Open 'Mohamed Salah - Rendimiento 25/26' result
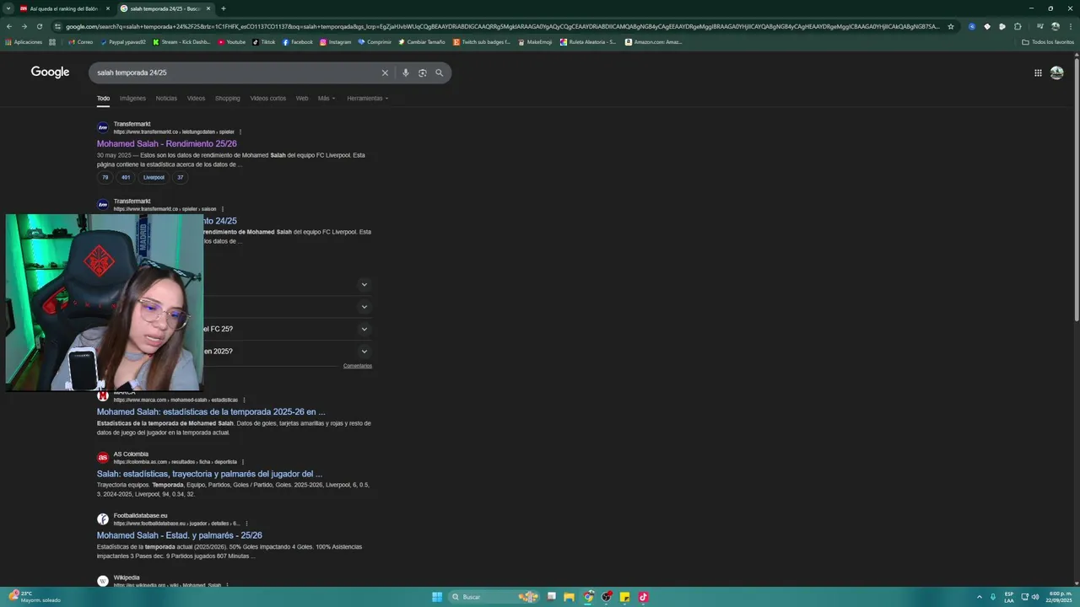The height and width of the screenshot is (607, 1080). pos(167,144)
